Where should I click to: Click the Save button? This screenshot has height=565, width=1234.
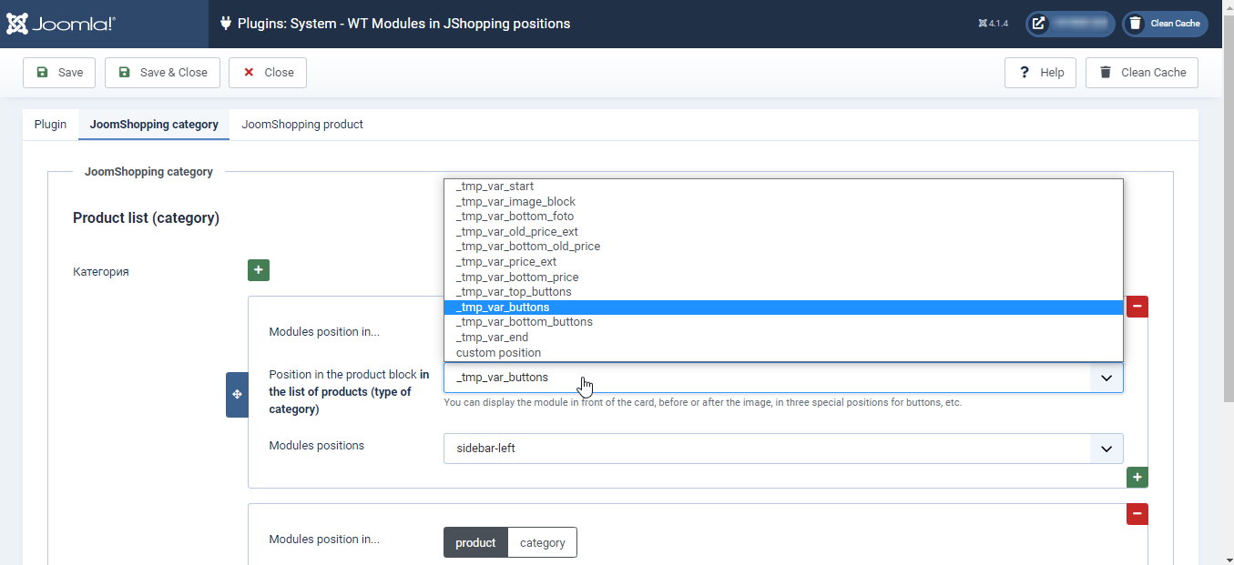(59, 73)
